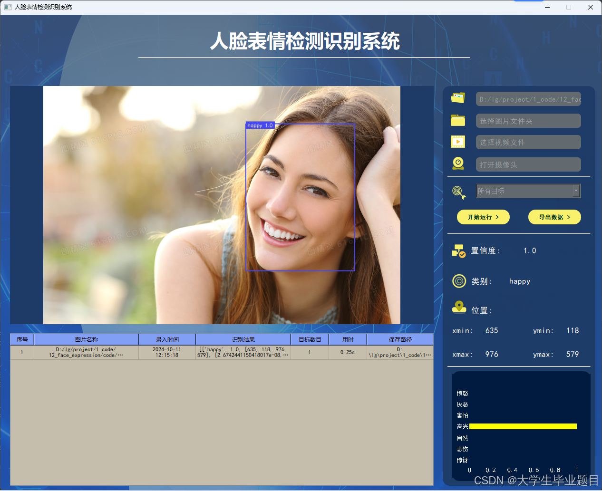Click the image name cell D:/lg/project/1_code/
Screen dimensions: 602x491
pos(86,352)
